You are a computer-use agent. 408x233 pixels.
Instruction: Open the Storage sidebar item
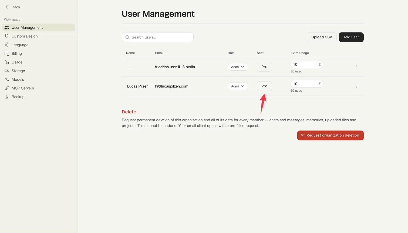click(x=38, y=71)
